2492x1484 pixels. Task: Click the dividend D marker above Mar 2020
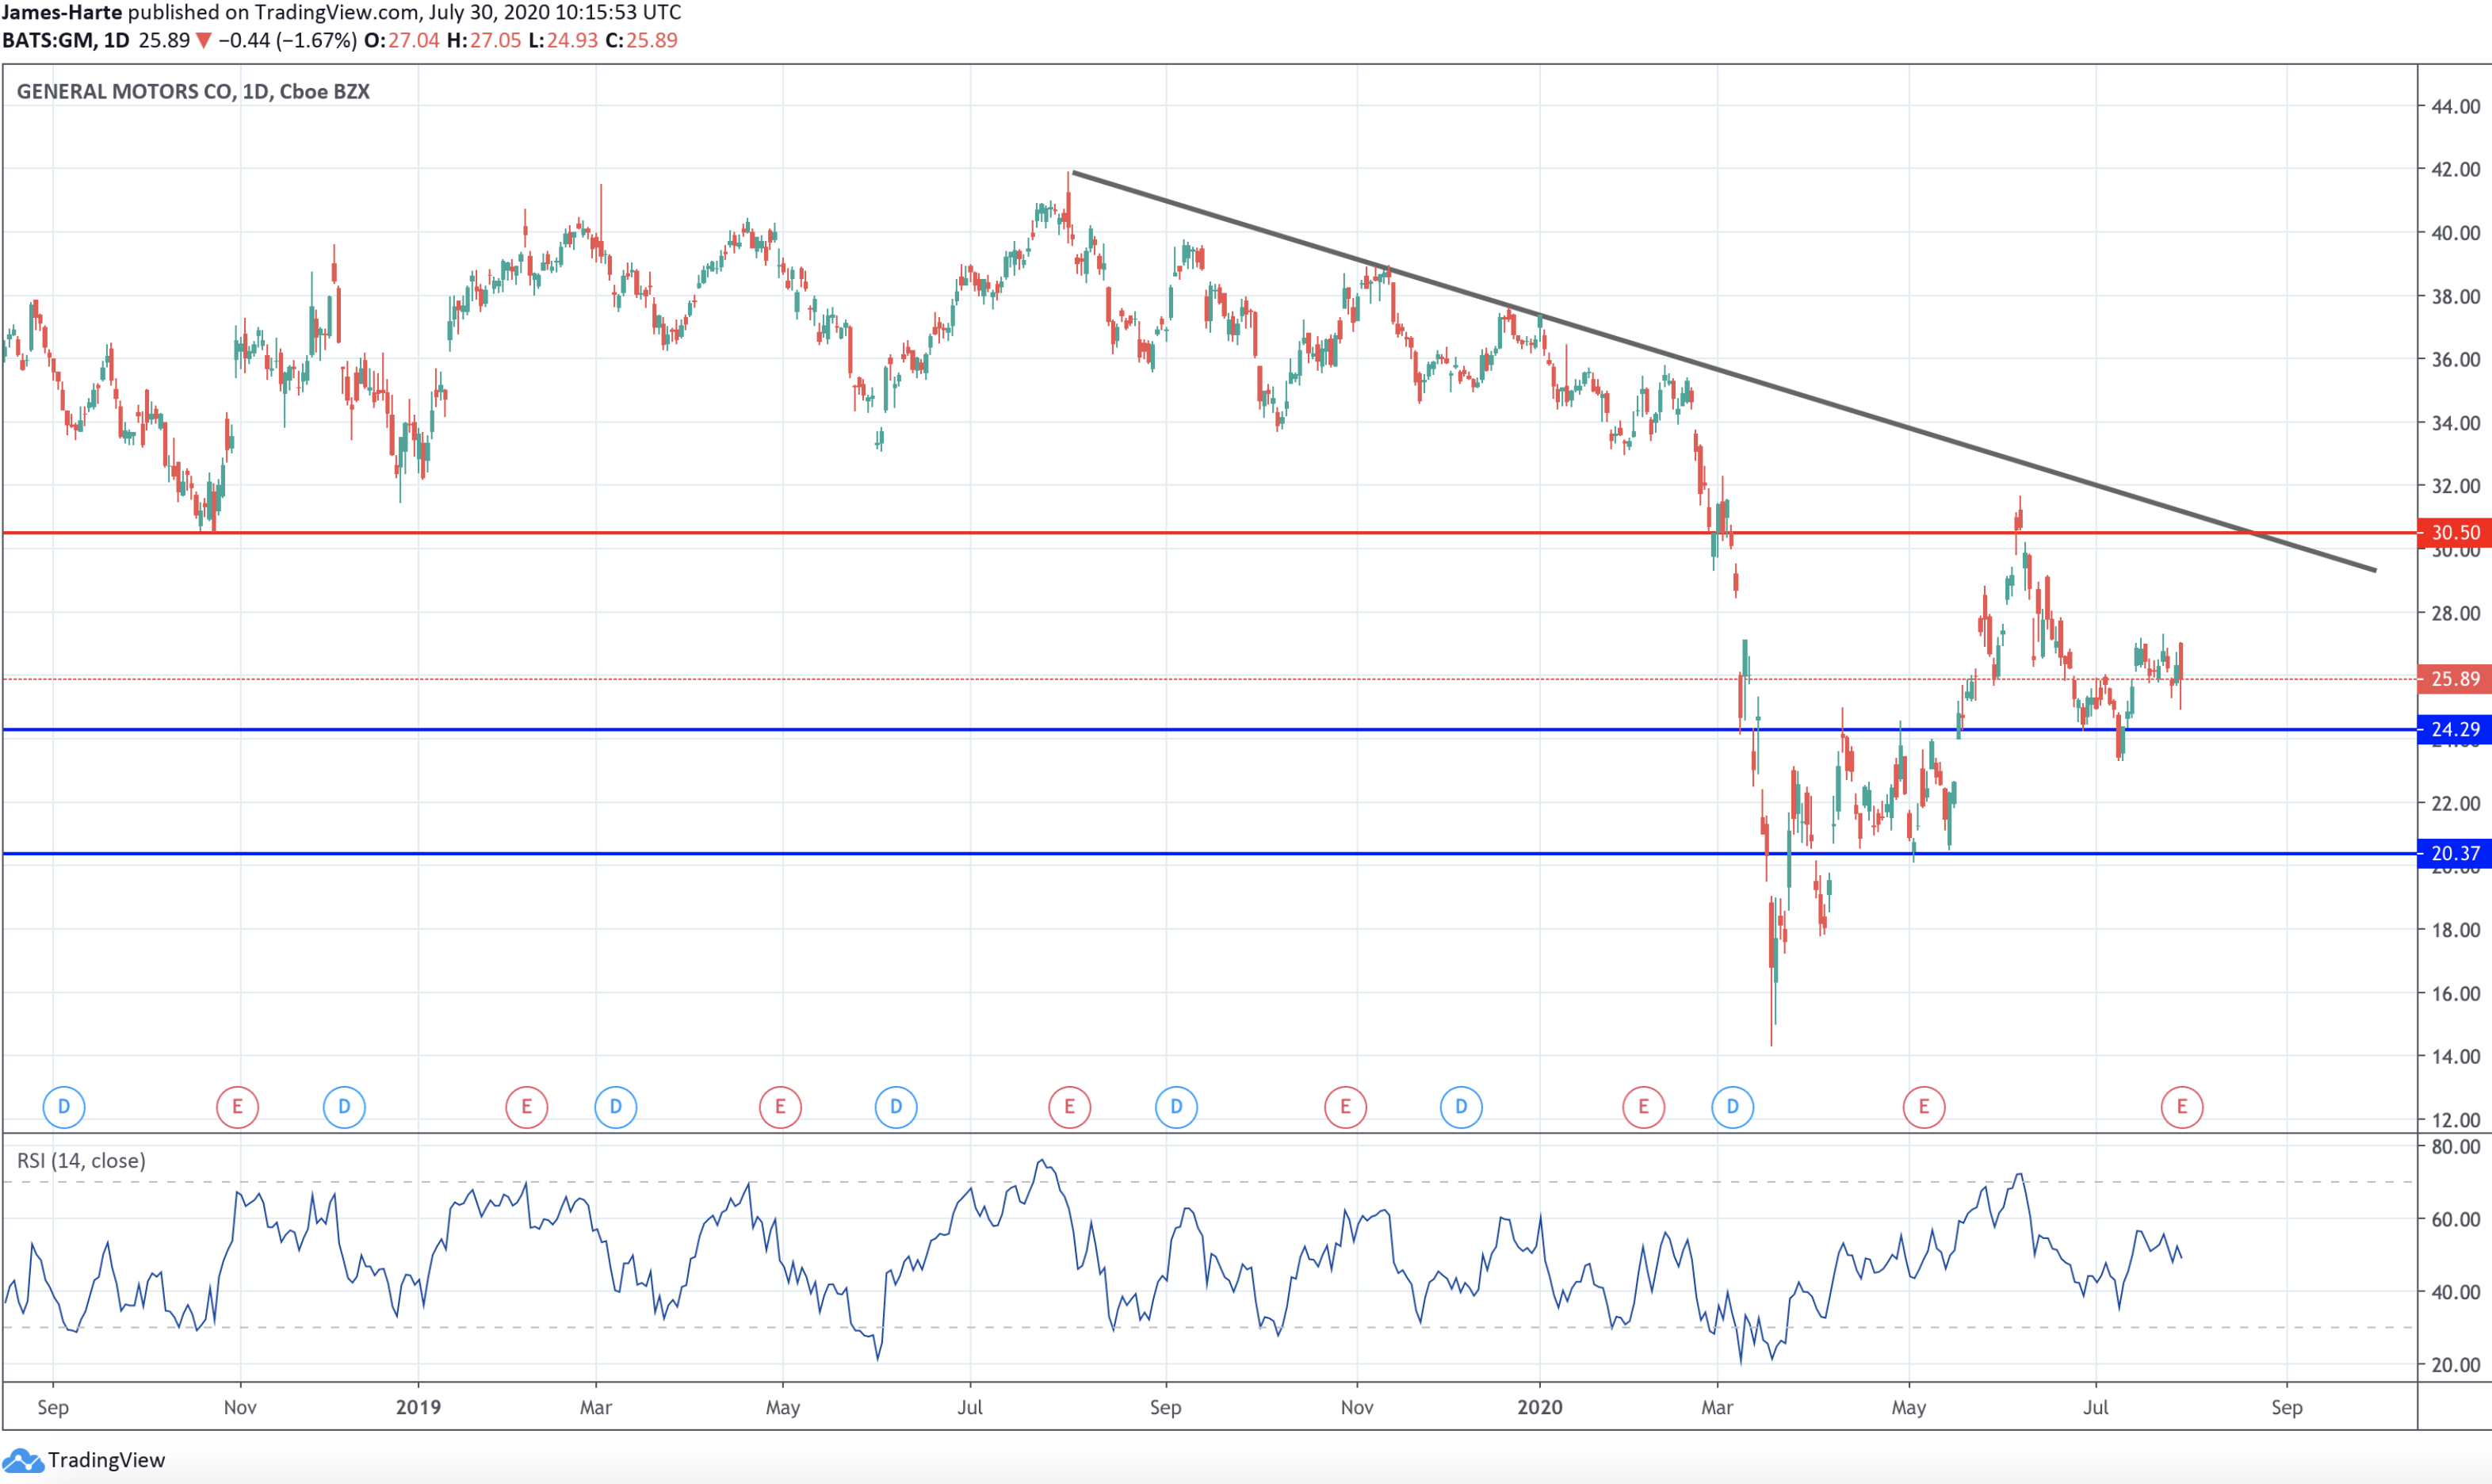click(1733, 1107)
